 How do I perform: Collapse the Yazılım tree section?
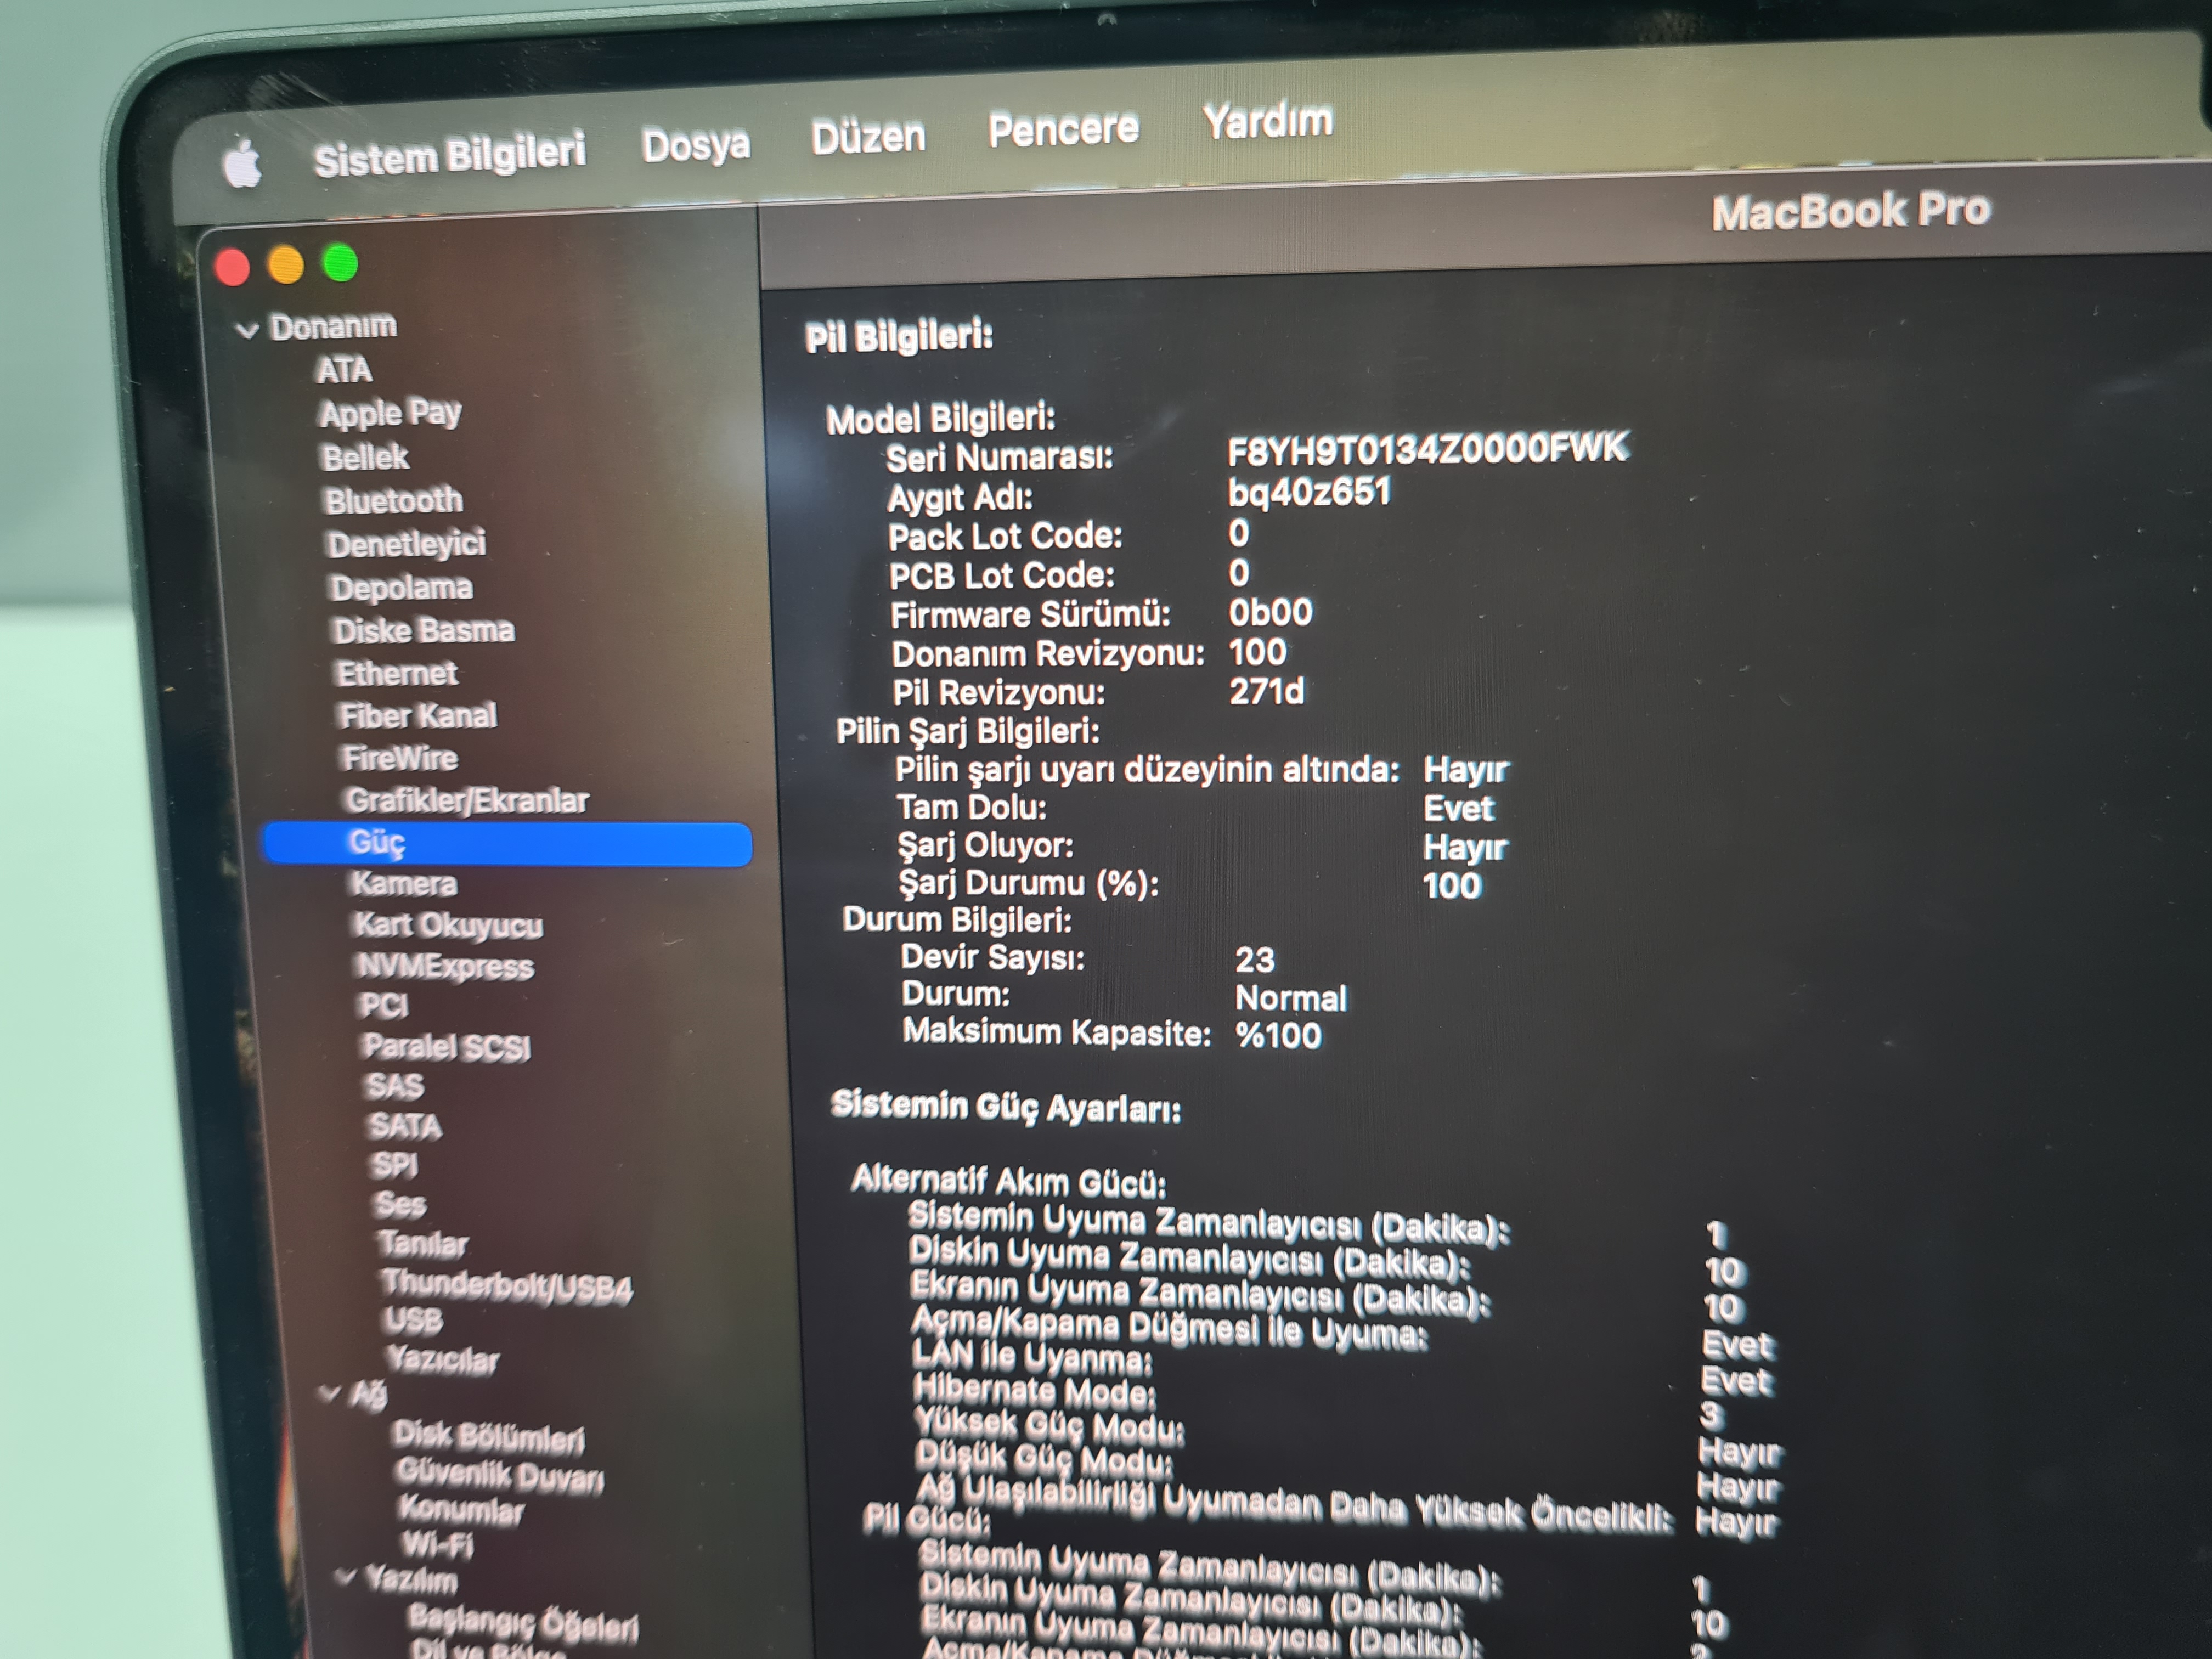345,1577
